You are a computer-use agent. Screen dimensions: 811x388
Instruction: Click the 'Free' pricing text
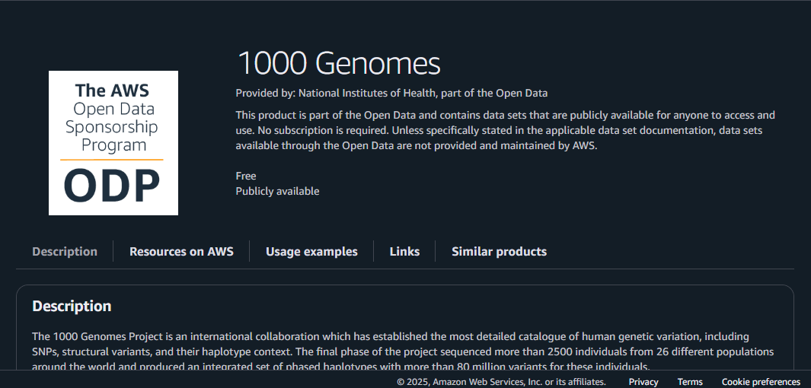point(246,176)
